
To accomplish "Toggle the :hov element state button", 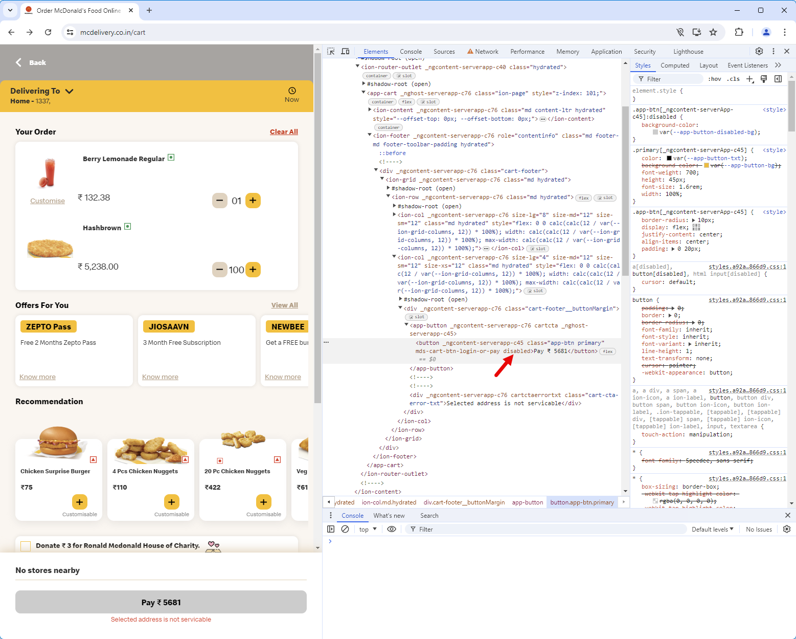I will [715, 79].
